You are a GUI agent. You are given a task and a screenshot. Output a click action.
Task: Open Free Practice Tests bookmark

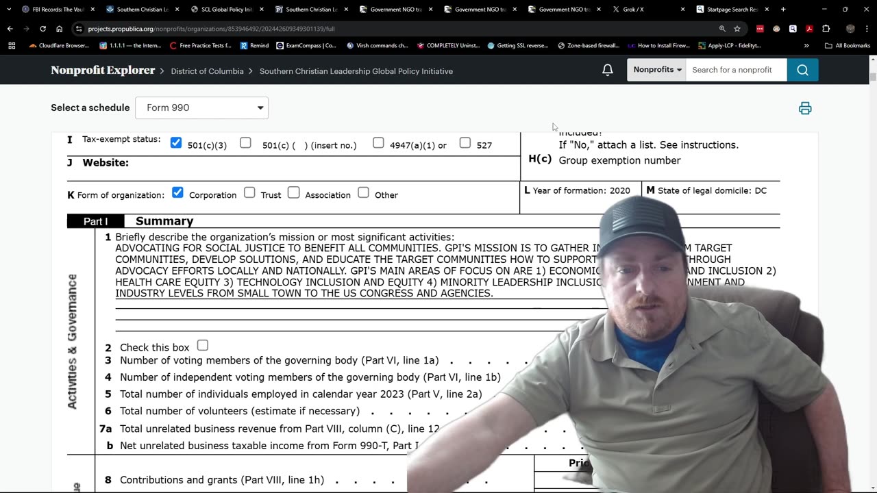coord(200,46)
